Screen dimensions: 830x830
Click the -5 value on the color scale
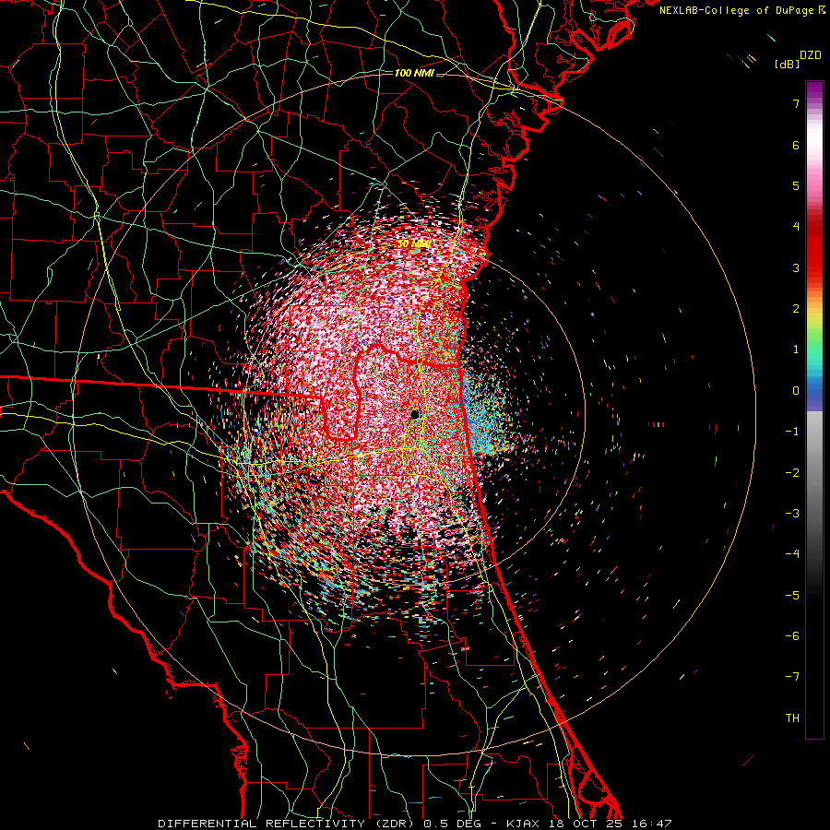[792, 596]
